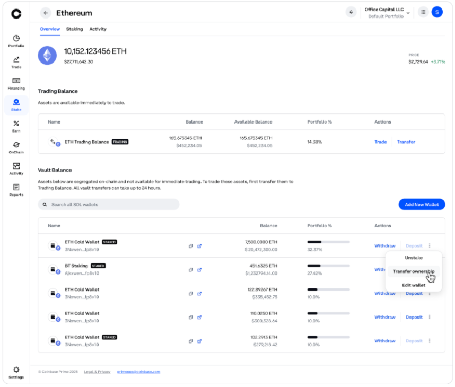
Task: Go back using the arrow beside Ethereum
Action: 46,13
